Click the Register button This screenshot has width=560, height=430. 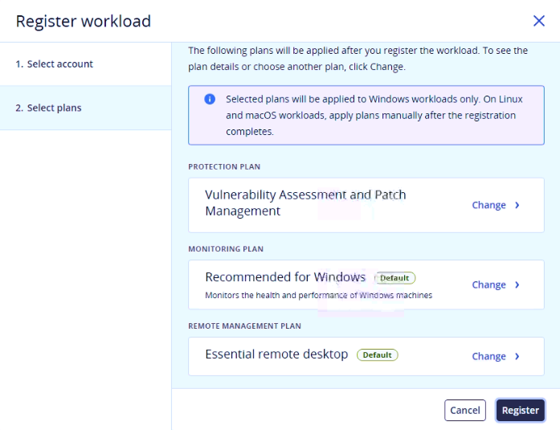[521, 411]
